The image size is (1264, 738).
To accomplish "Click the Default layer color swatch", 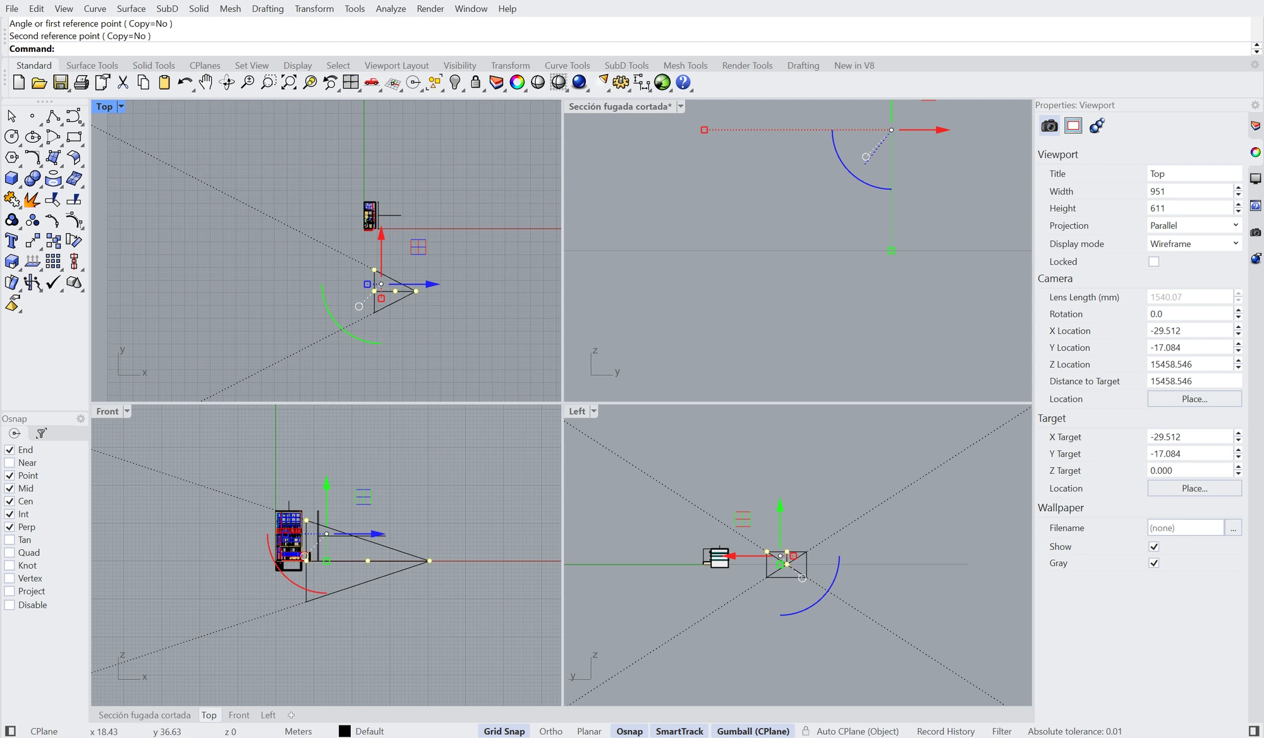I will (344, 731).
